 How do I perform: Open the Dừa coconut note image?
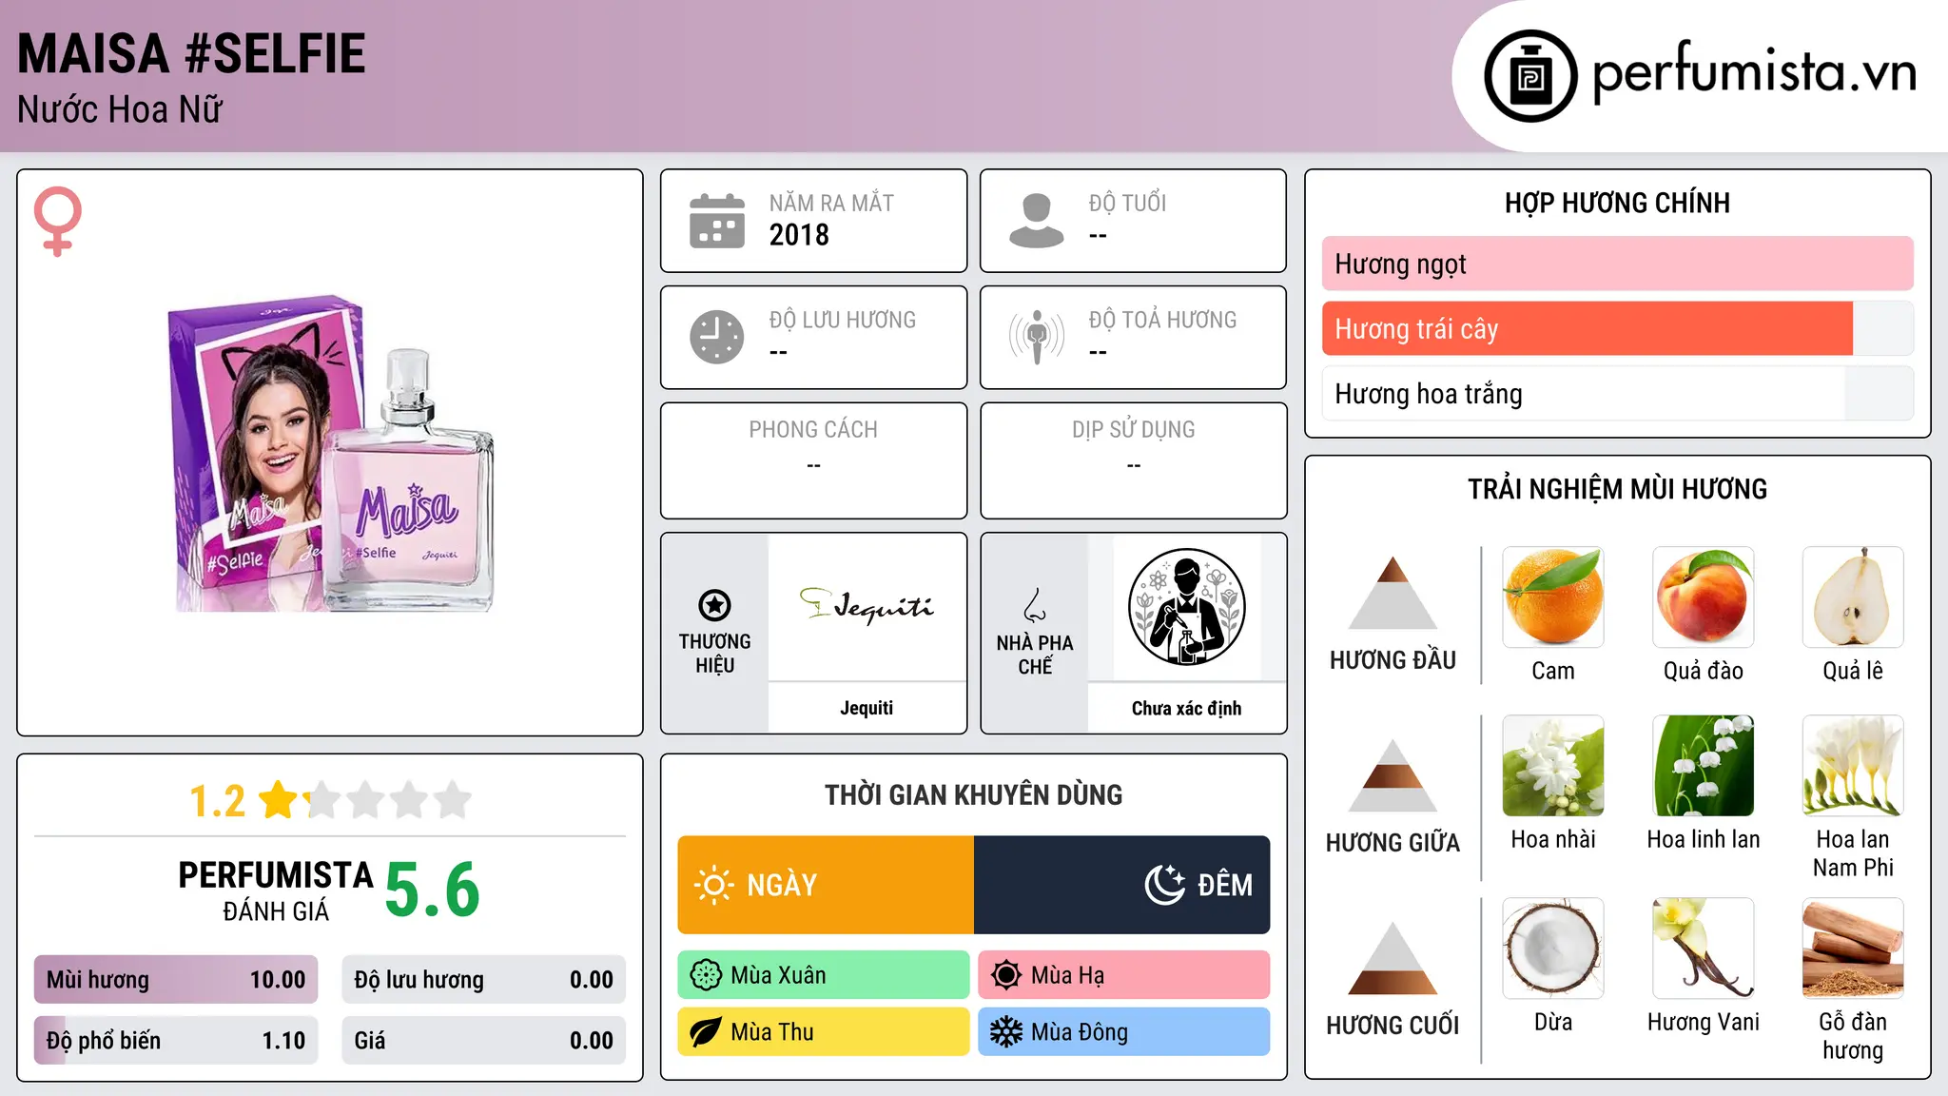coord(1553,949)
